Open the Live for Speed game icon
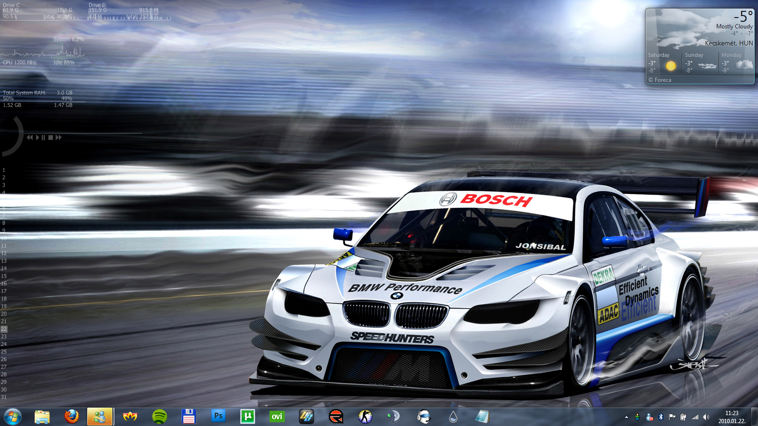This screenshot has height=426, width=758. pyautogui.click(x=307, y=417)
